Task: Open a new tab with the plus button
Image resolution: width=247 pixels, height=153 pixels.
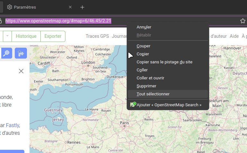Action: (82, 7)
